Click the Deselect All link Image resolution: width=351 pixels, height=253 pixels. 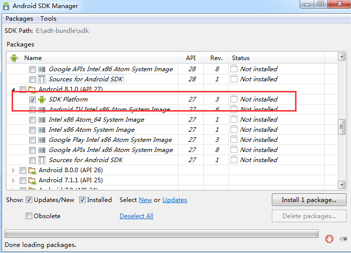[x=136, y=216]
